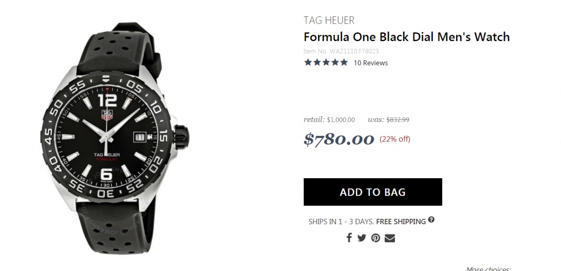Viewport: 561px width, 271px height.
Task: Click the Ships in 1 - 3 days text
Action: point(341,222)
